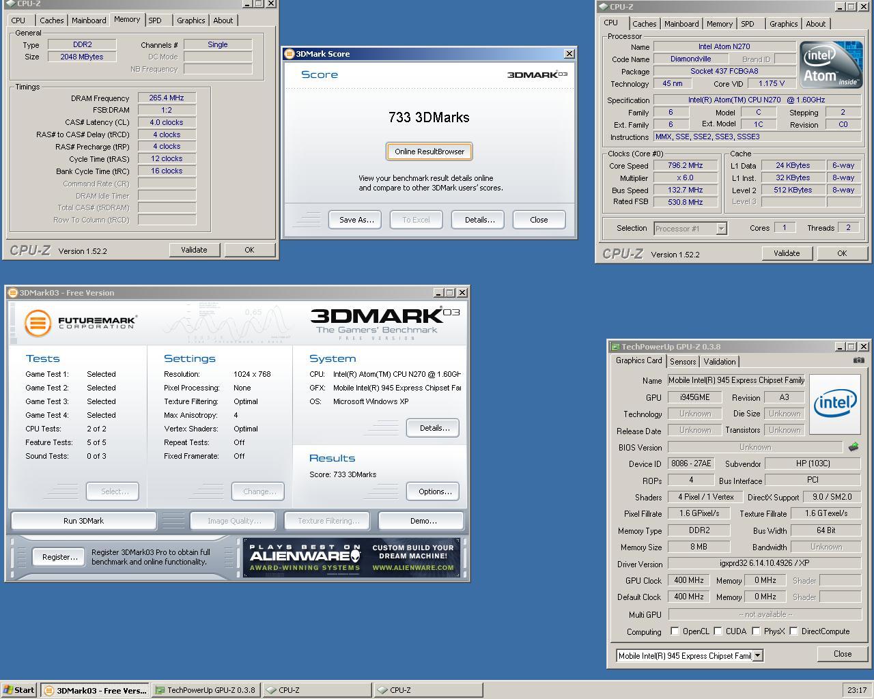Open the Processor #1 selection dropdown
Screen dimensions: 874x699
(x=721, y=229)
